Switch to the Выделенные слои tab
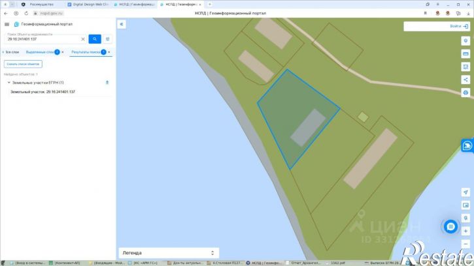The height and width of the screenshot is (266, 474). click(x=40, y=52)
